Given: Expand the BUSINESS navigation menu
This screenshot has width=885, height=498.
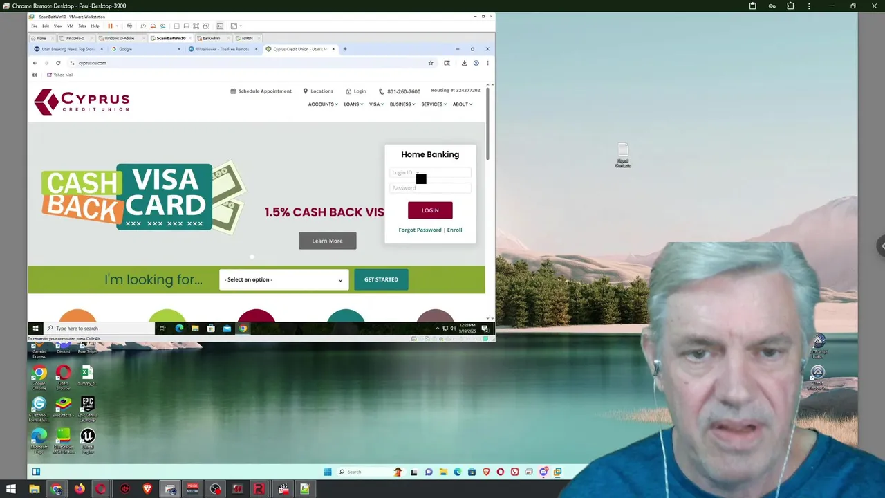Looking at the screenshot, I should (x=402, y=104).
